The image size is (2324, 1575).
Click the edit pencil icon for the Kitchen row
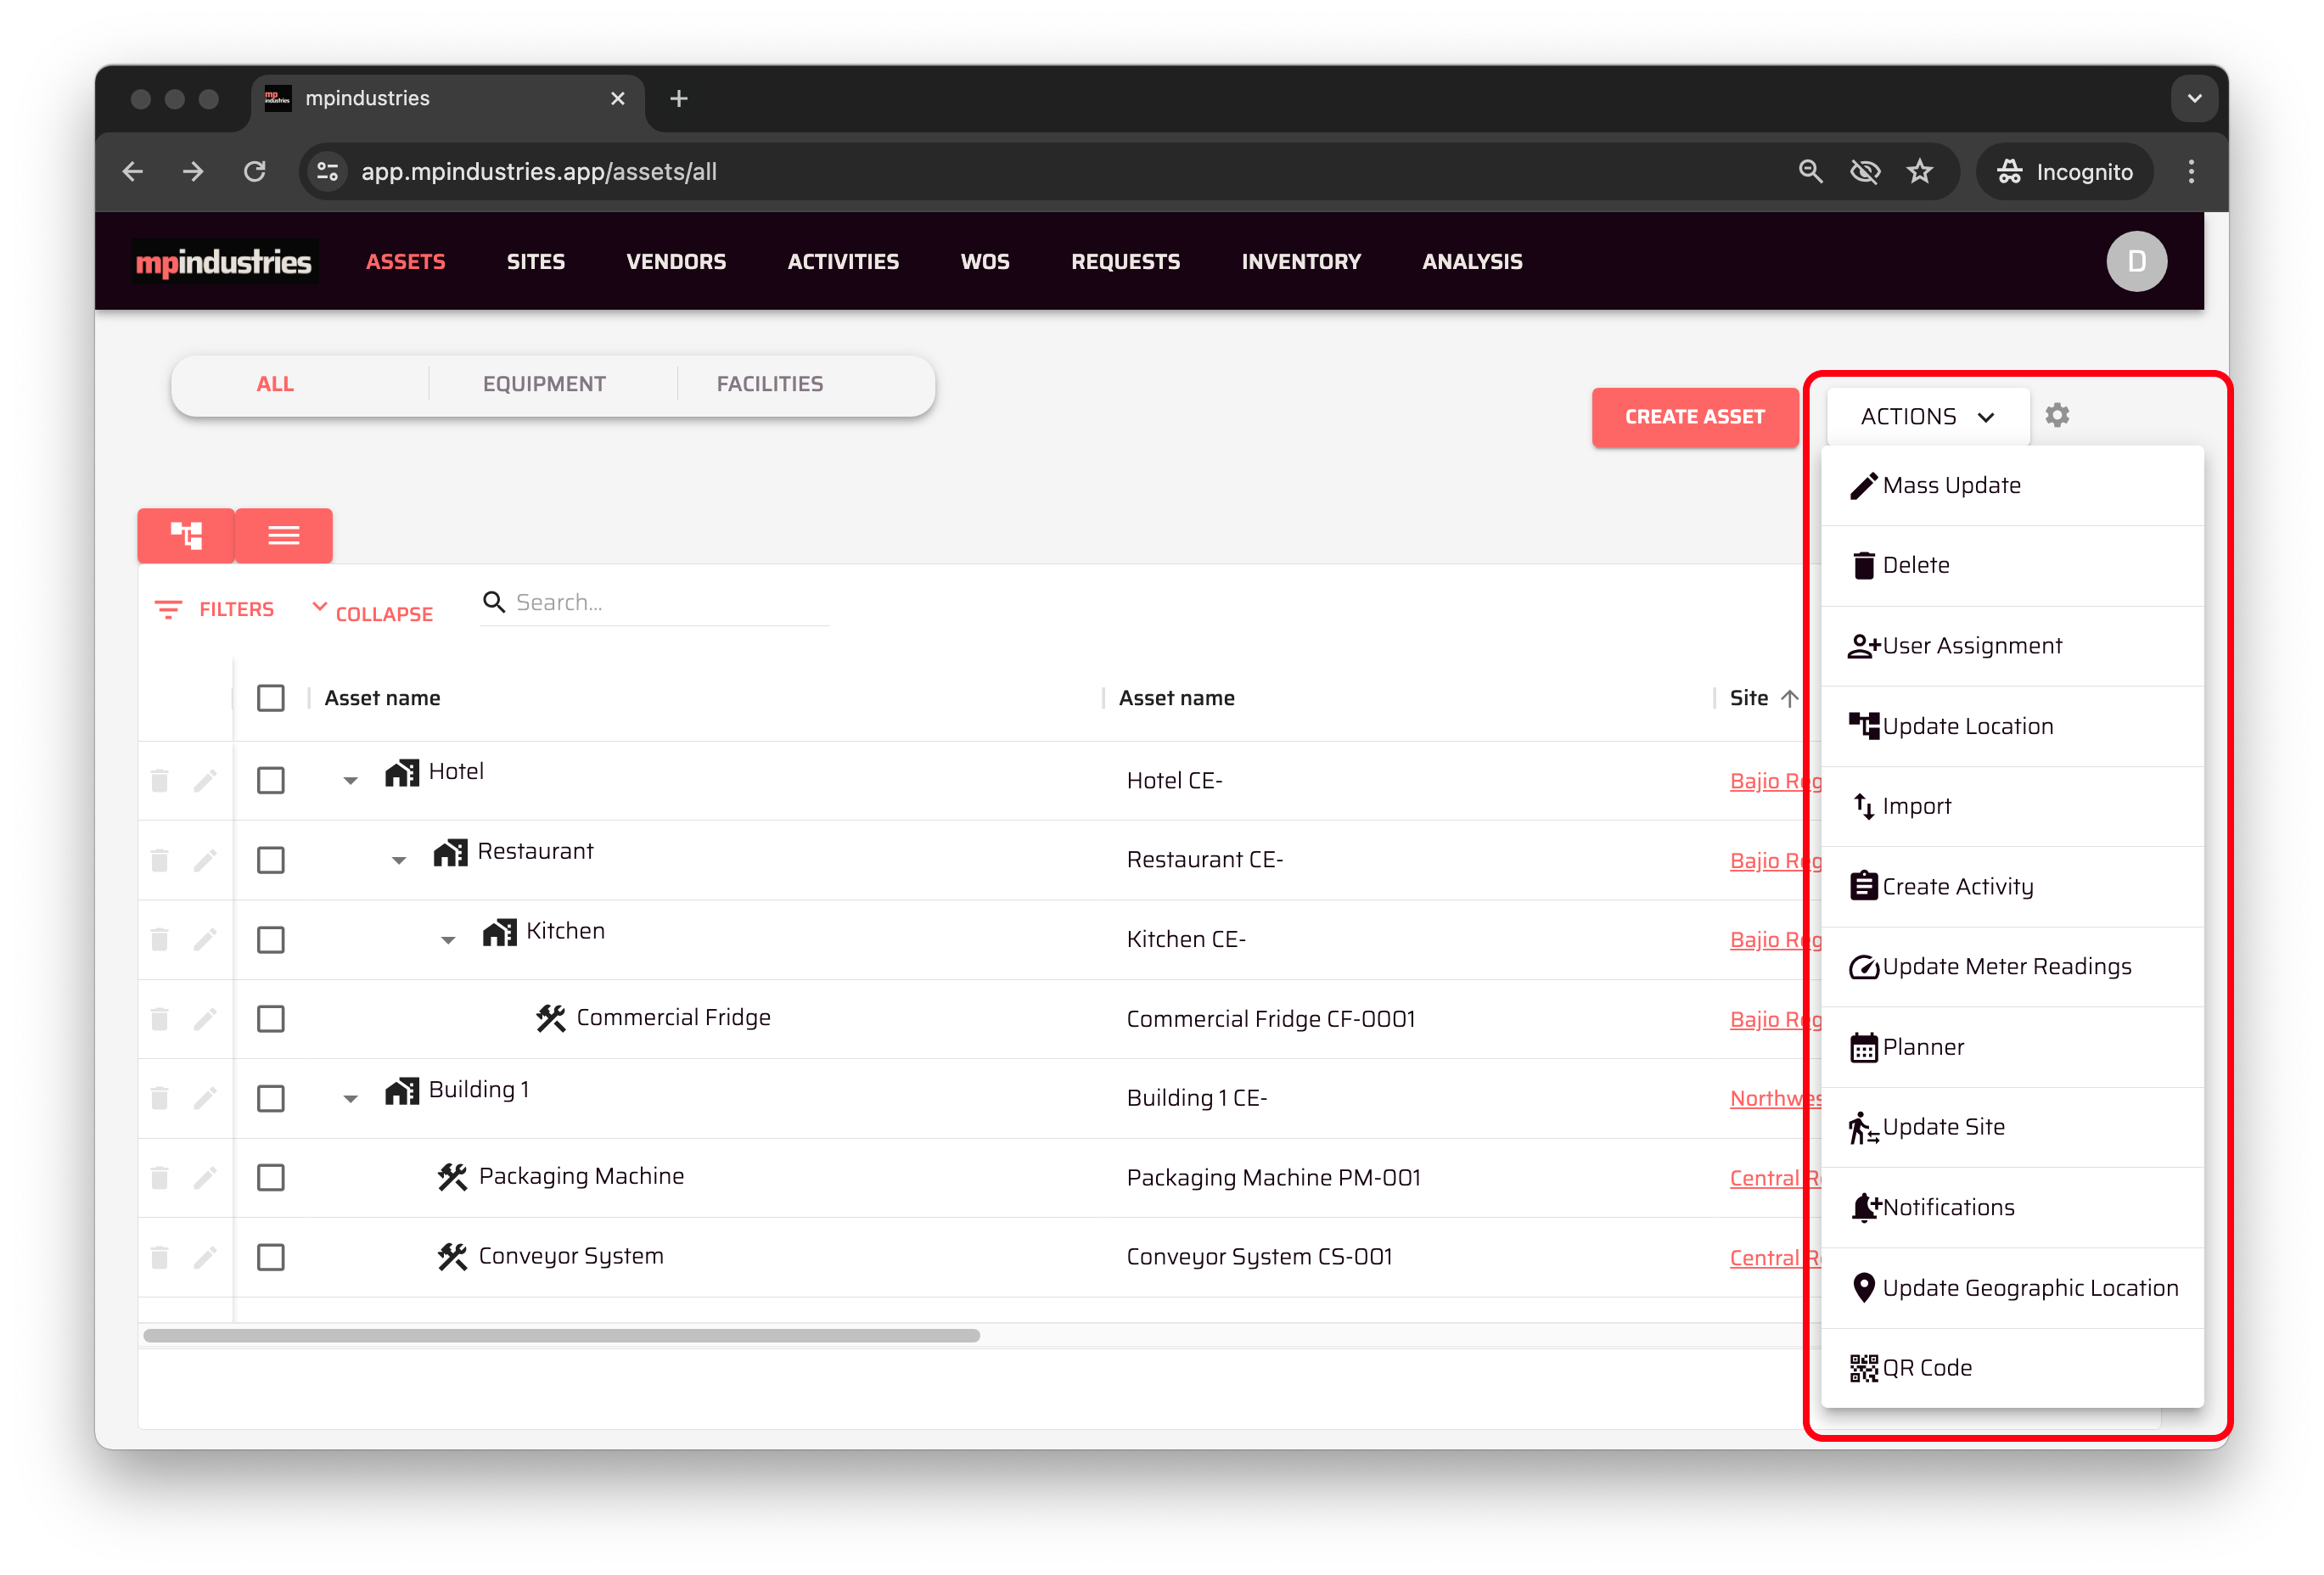pyautogui.click(x=205, y=939)
